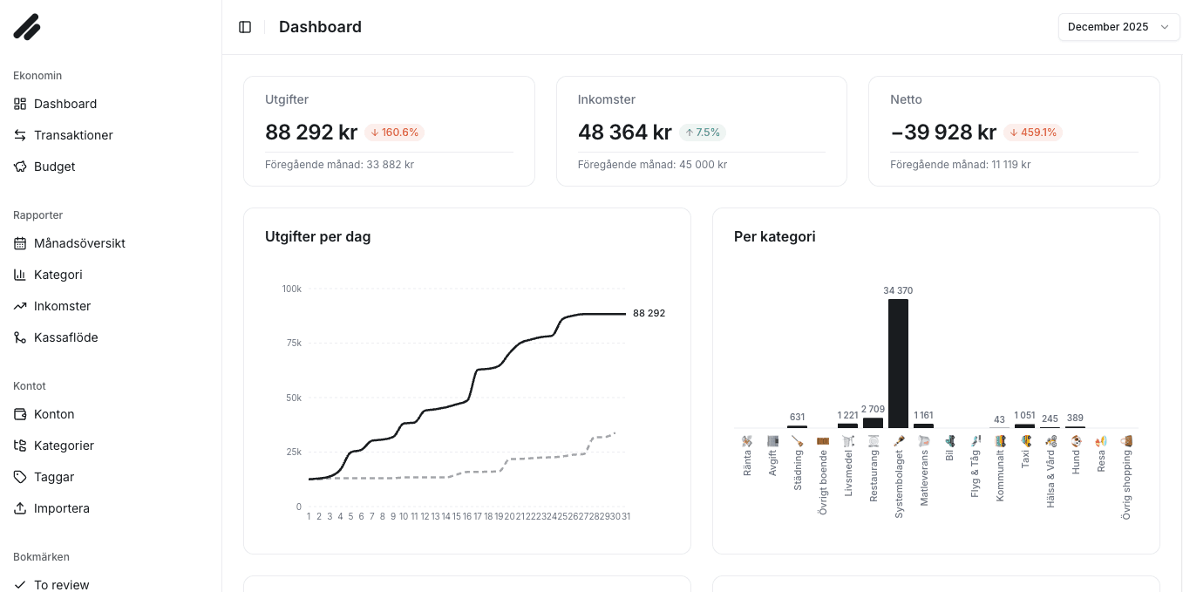1183x592 pixels.
Task: Collapse the sidebar with the panel toggle
Action: coord(245,27)
